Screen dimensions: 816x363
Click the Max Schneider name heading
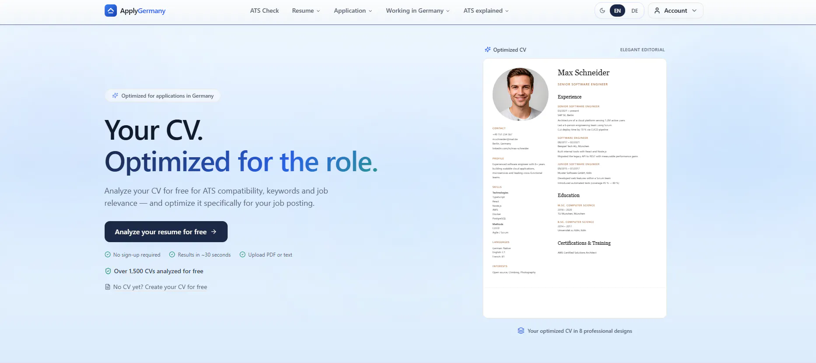pyautogui.click(x=584, y=73)
